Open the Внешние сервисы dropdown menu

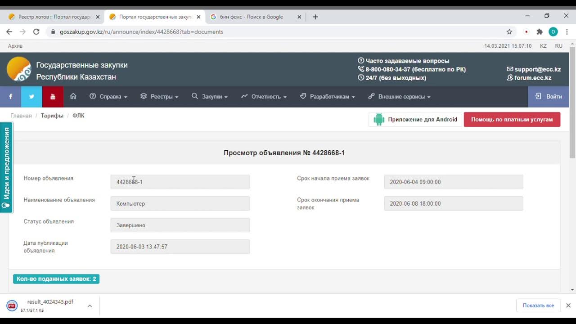click(x=400, y=96)
